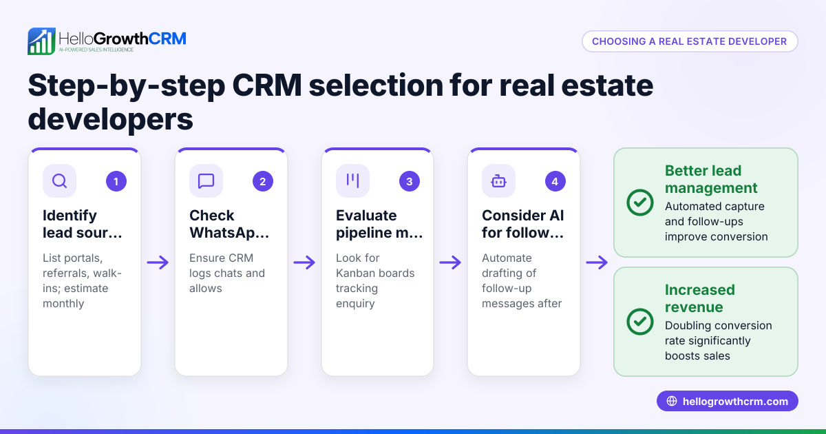Select the Check WhatsApp heading
The width and height of the screenshot is (826, 434).
click(229, 224)
